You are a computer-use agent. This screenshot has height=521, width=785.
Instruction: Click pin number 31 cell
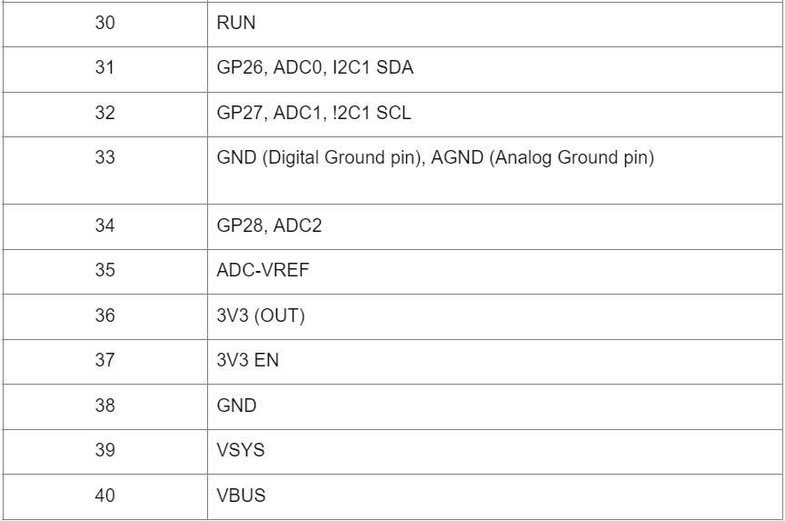coord(105,68)
